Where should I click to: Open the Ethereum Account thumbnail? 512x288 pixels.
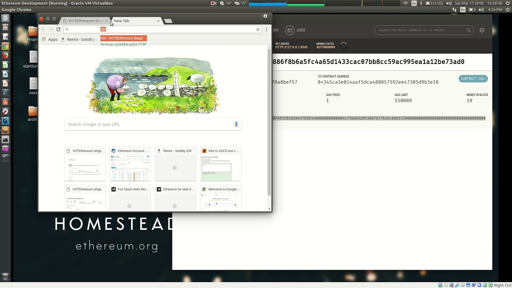click(130, 164)
